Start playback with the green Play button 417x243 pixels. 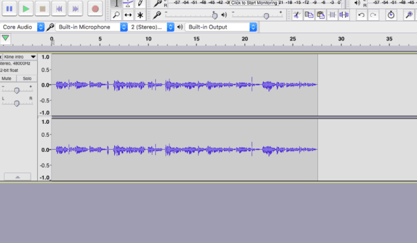coord(26,8)
